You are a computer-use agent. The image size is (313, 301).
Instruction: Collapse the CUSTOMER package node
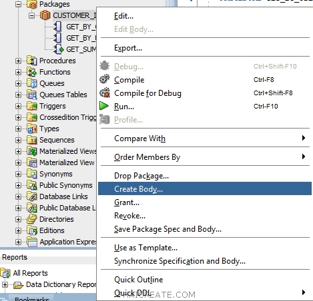point(32,15)
